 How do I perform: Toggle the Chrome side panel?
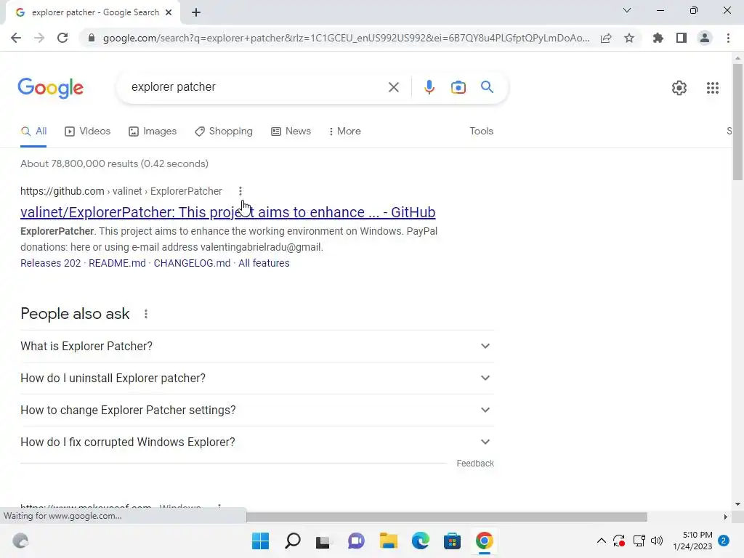click(x=682, y=38)
